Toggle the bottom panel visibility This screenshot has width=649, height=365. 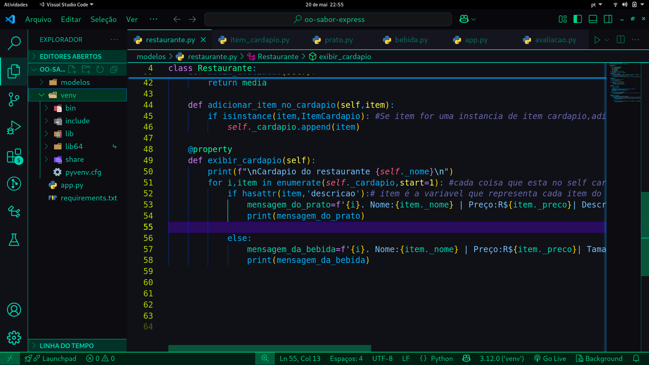tap(593, 19)
